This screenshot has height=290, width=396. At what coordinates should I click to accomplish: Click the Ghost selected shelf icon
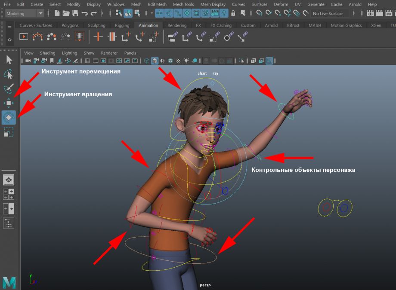click(52, 37)
